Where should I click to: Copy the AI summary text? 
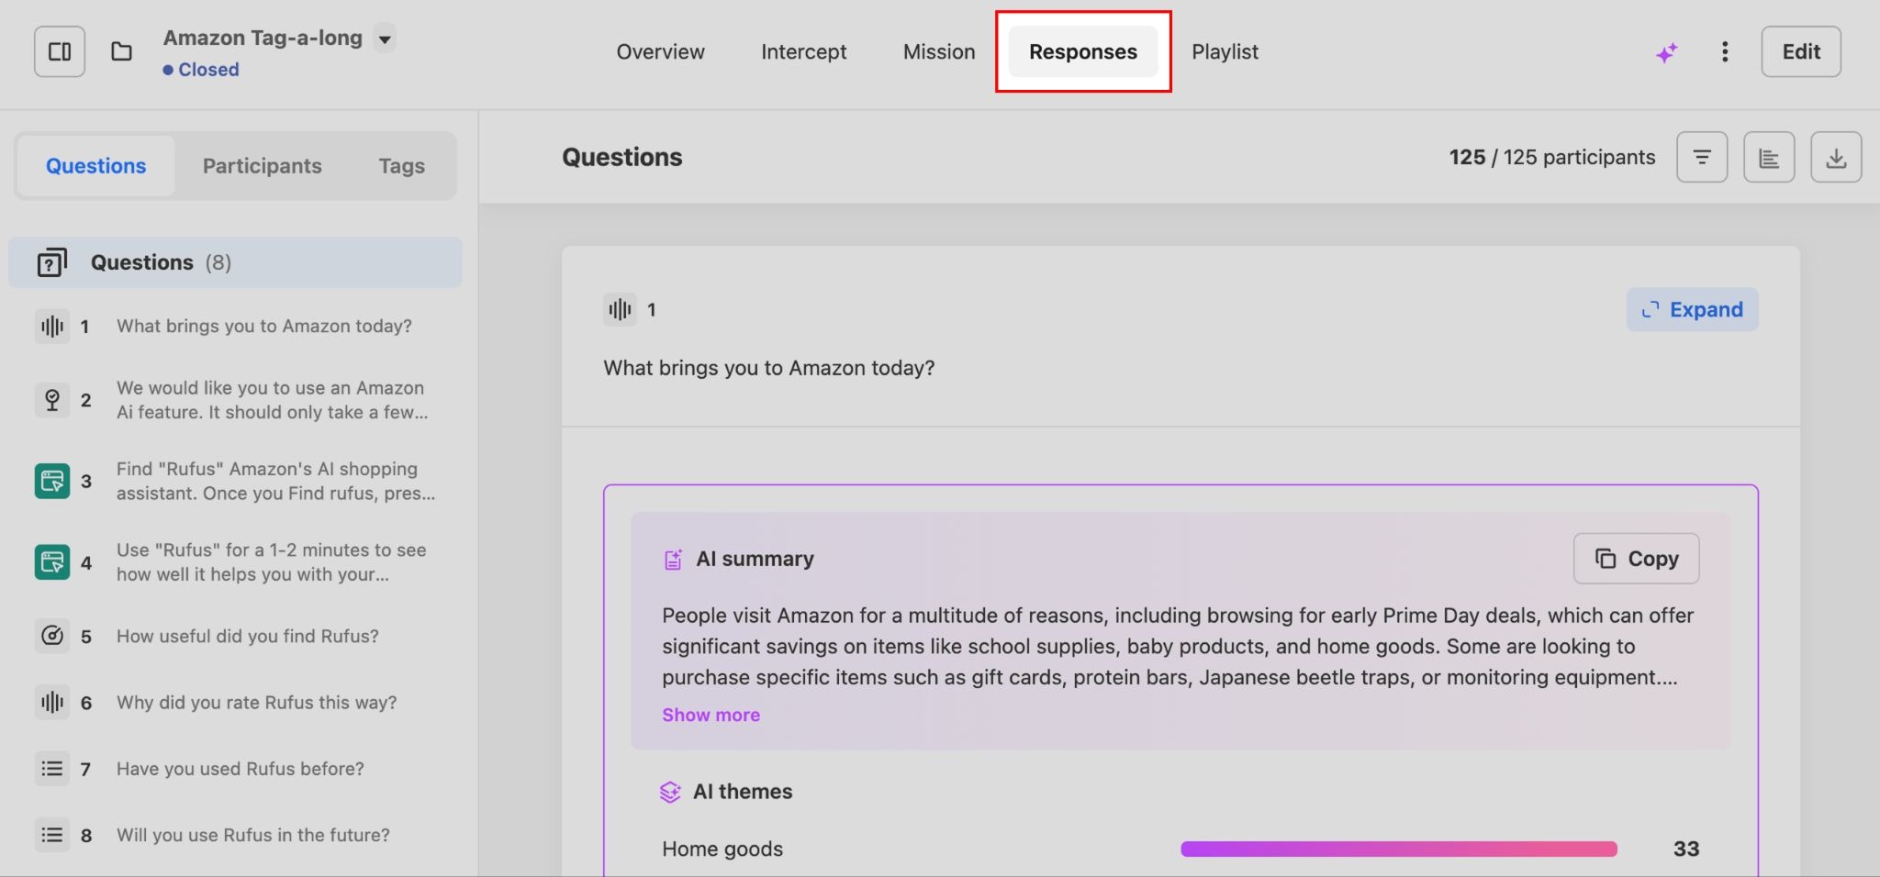(x=1636, y=559)
